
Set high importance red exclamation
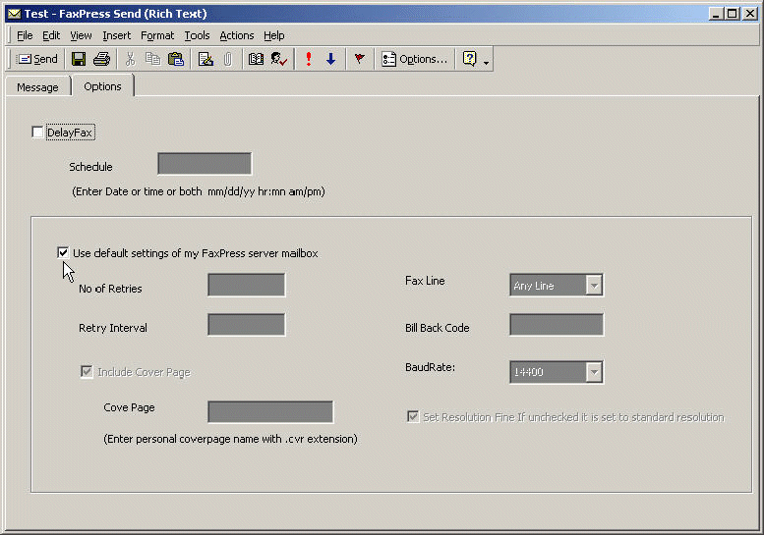(x=308, y=59)
